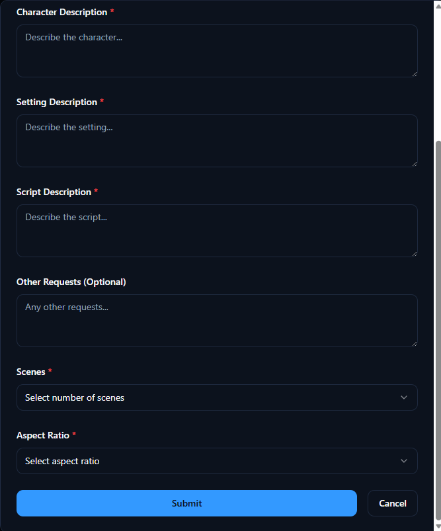The image size is (441, 531).
Task: Focus the Setting Description text area
Action: [217, 141]
